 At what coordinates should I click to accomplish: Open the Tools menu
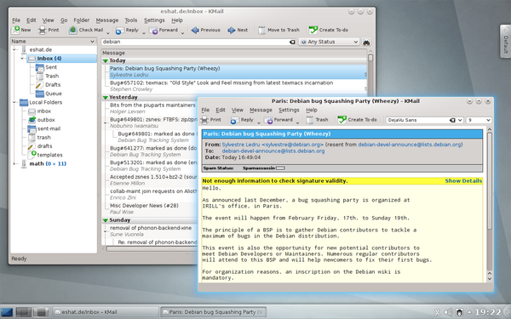pos(131,20)
